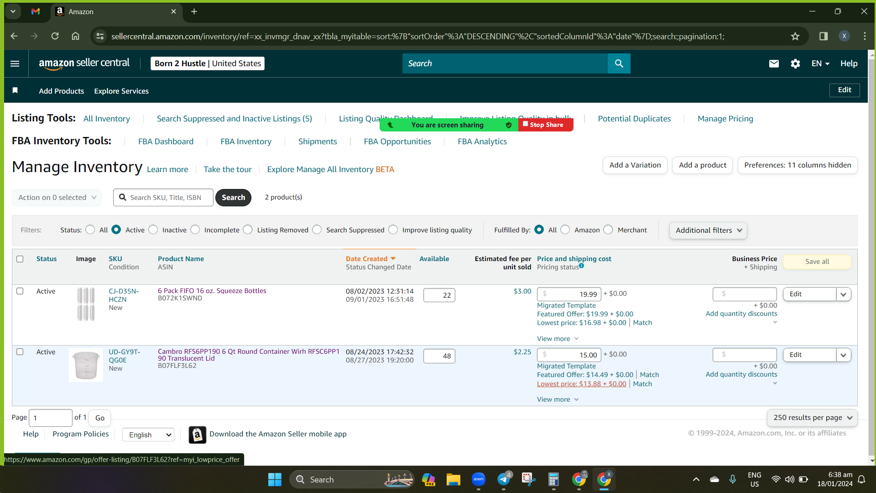This screenshot has width=876, height=493.
Task: Select the Incomplete status filter
Action: click(195, 230)
